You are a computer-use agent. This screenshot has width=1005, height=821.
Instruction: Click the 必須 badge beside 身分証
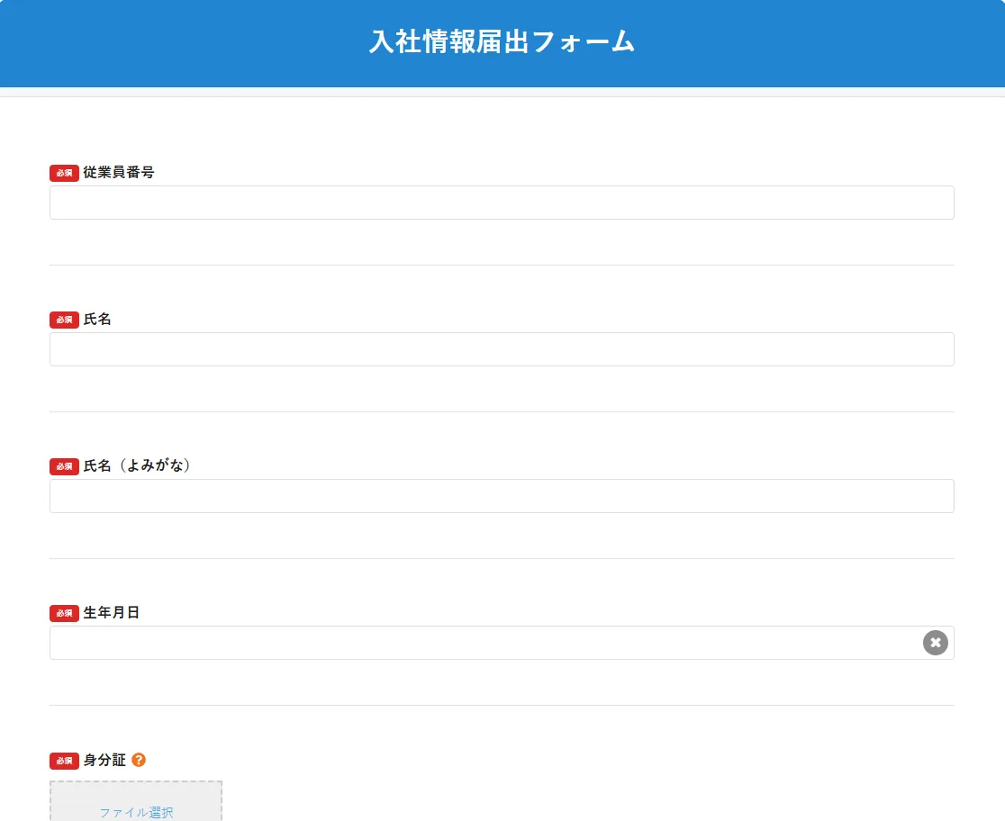tap(64, 761)
